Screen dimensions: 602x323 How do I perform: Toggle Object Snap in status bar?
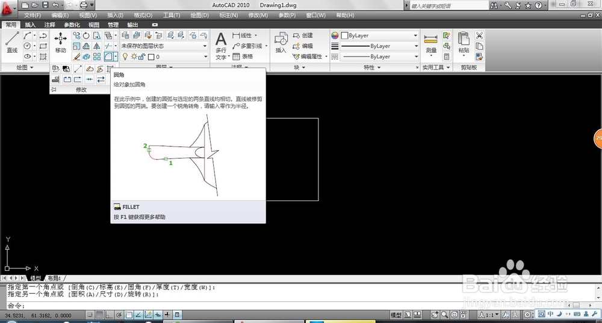click(129, 315)
